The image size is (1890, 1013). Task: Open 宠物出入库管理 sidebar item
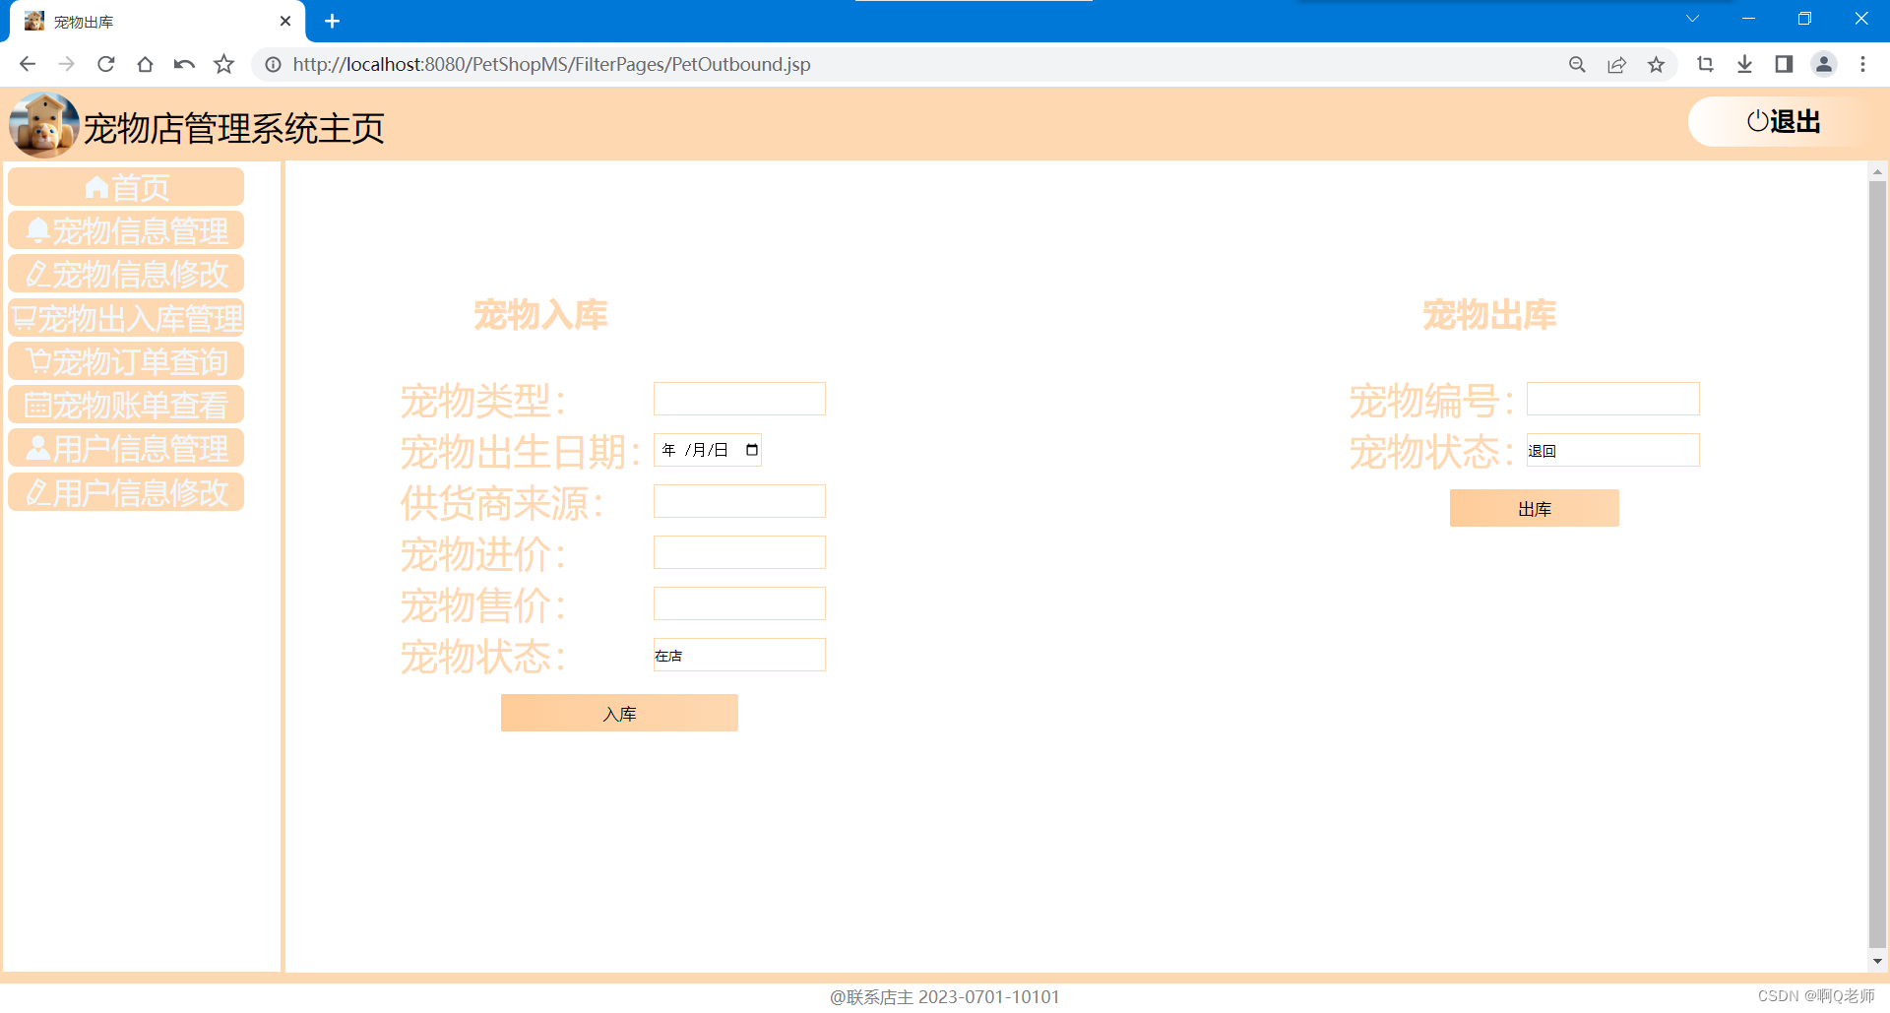126,318
